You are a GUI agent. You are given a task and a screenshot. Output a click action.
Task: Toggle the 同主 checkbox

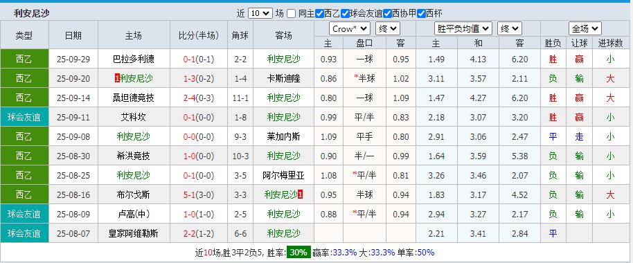(292, 13)
